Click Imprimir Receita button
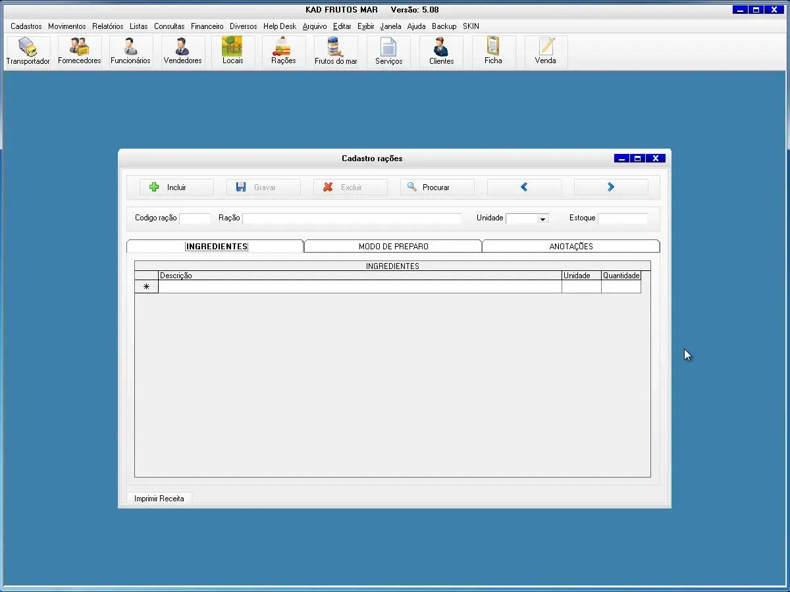The width and height of the screenshot is (790, 592). pos(159,499)
